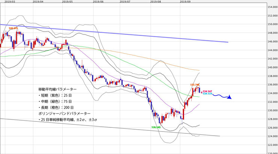Click the 152.000 price axis label
Viewport: 278px width, 154px height.
tap(273, 16)
